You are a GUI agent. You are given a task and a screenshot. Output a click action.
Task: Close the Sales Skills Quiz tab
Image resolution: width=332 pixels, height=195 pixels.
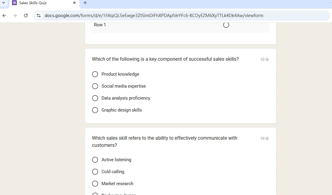pos(74,3)
